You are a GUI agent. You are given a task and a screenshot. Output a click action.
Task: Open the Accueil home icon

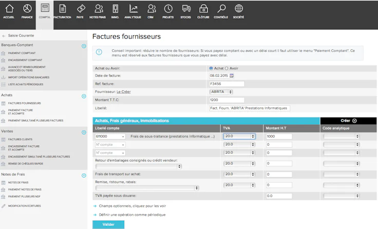[x=9, y=9]
